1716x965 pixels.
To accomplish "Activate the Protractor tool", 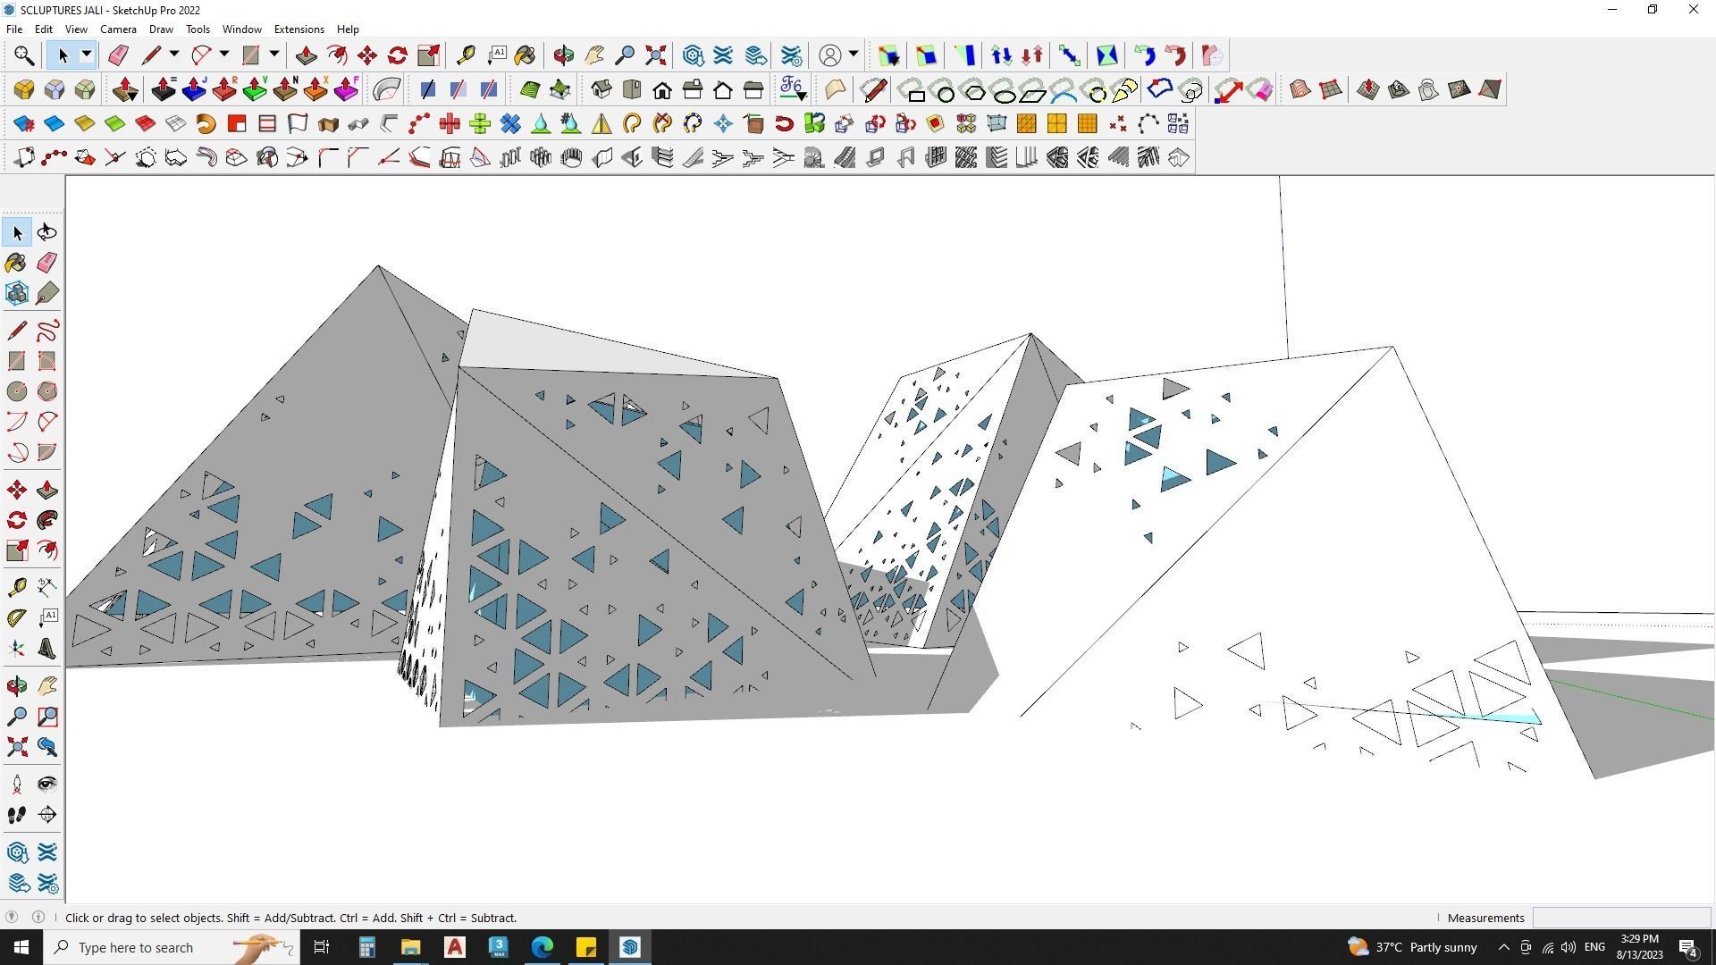I will tap(17, 617).
